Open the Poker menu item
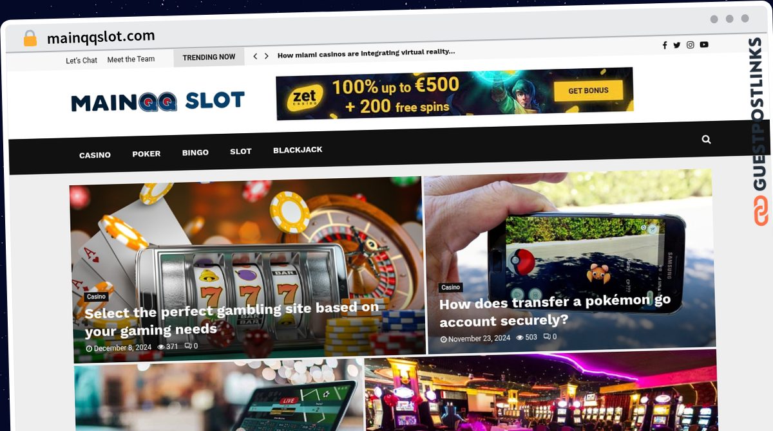This screenshot has height=431, width=773. pos(146,154)
